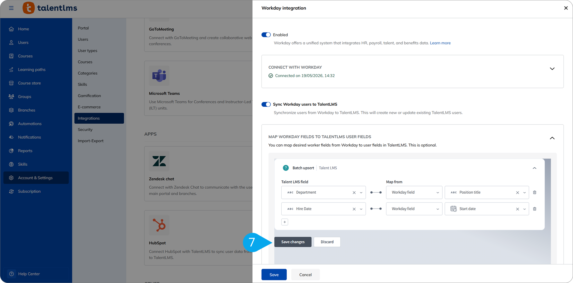Image resolution: width=573 pixels, height=283 pixels.
Task: Toggle Sync Workday users to TalentLMS
Action: click(266, 104)
